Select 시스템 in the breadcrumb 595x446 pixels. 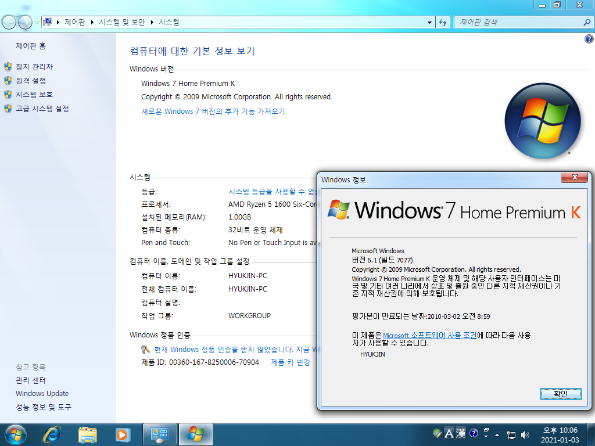coord(169,23)
